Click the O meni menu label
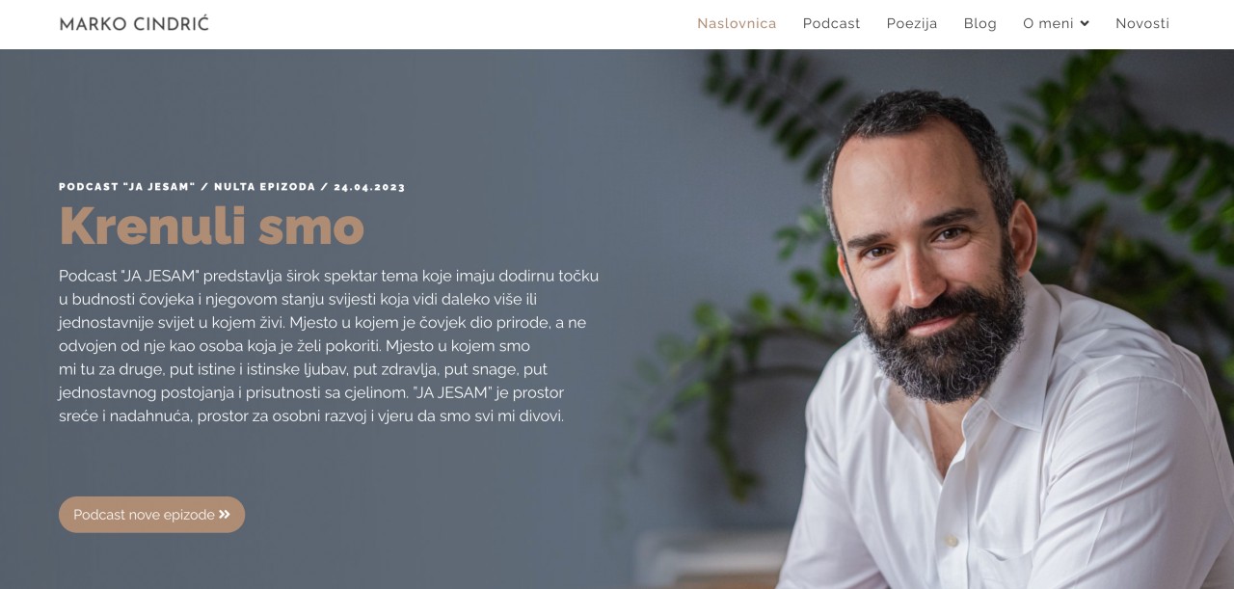The height and width of the screenshot is (589, 1234). 1048,23
